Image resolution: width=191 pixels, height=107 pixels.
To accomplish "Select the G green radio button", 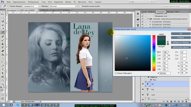I will click(x=158, y=66).
